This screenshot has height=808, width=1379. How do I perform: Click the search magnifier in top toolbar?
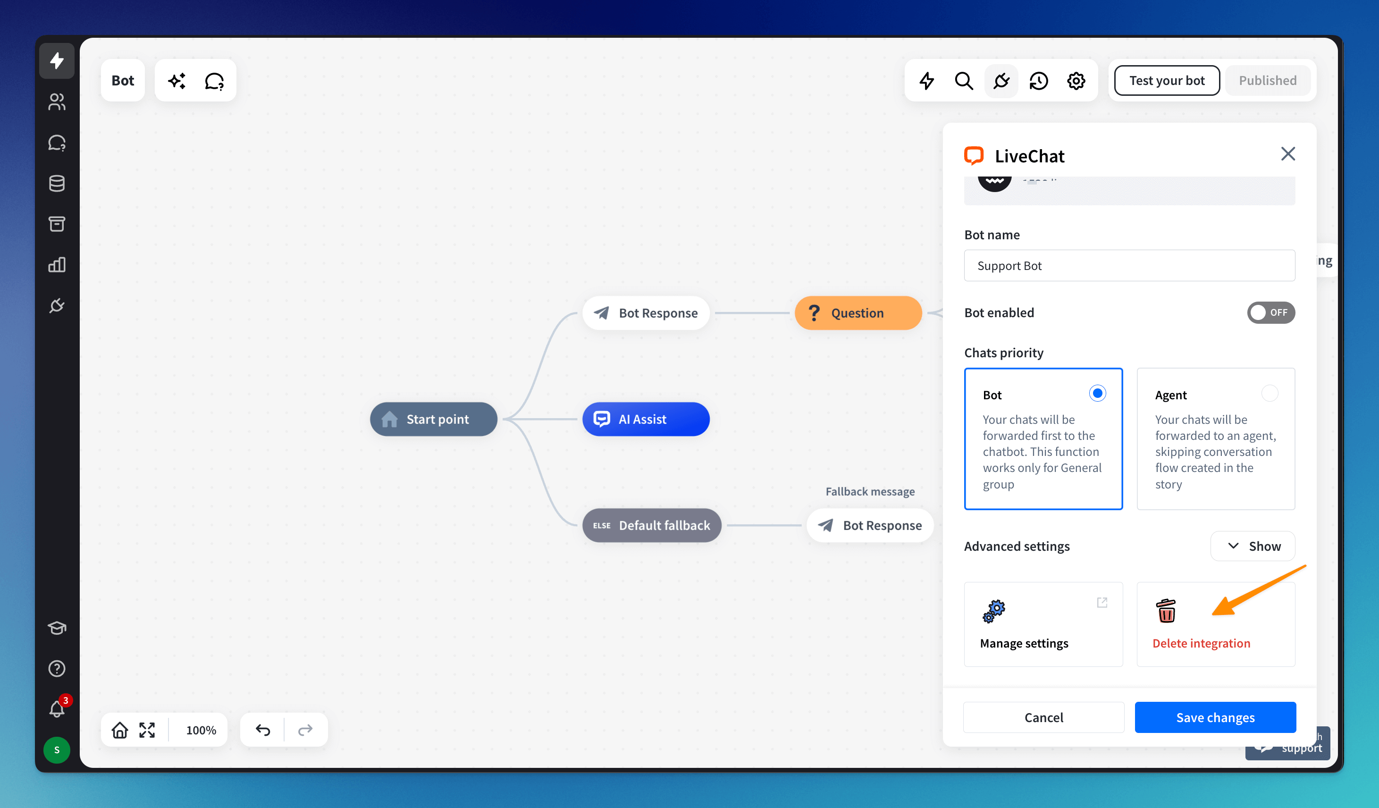(964, 81)
